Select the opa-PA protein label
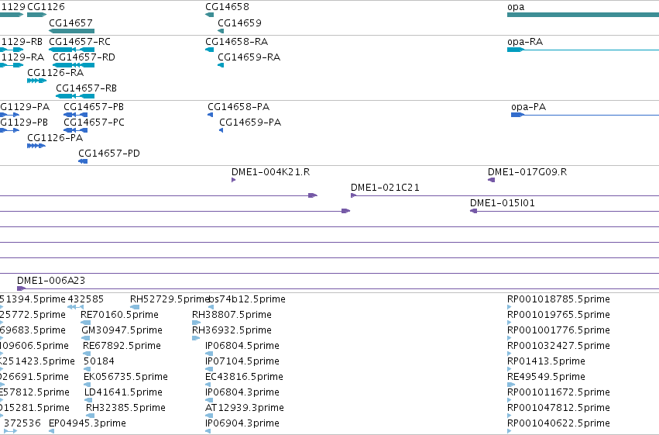Image resolution: width=659 pixels, height=435 pixels. (529, 107)
